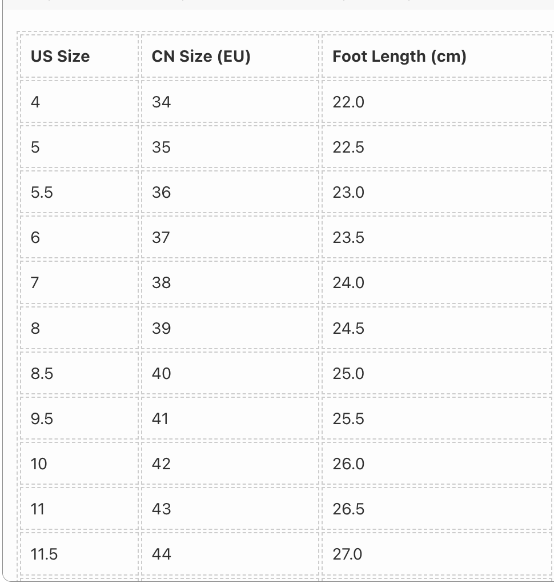
Task: Click the US size 11 cell
Action: [x=79, y=509]
